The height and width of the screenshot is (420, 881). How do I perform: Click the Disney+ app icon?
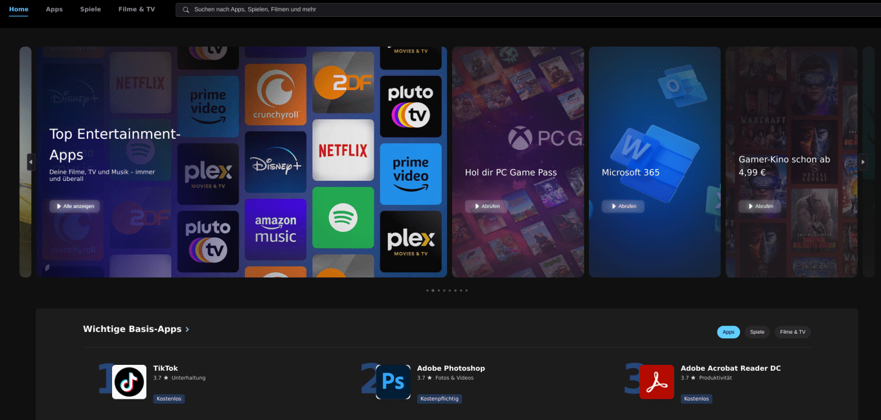pos(275,164)
